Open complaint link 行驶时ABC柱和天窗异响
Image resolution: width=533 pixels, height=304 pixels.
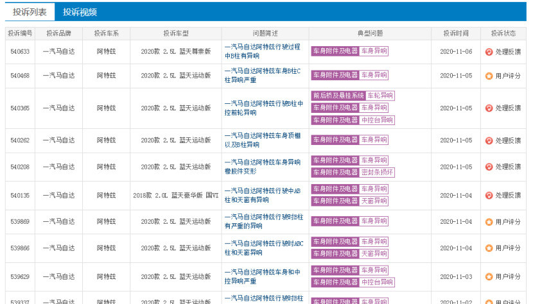coord(264,248)
